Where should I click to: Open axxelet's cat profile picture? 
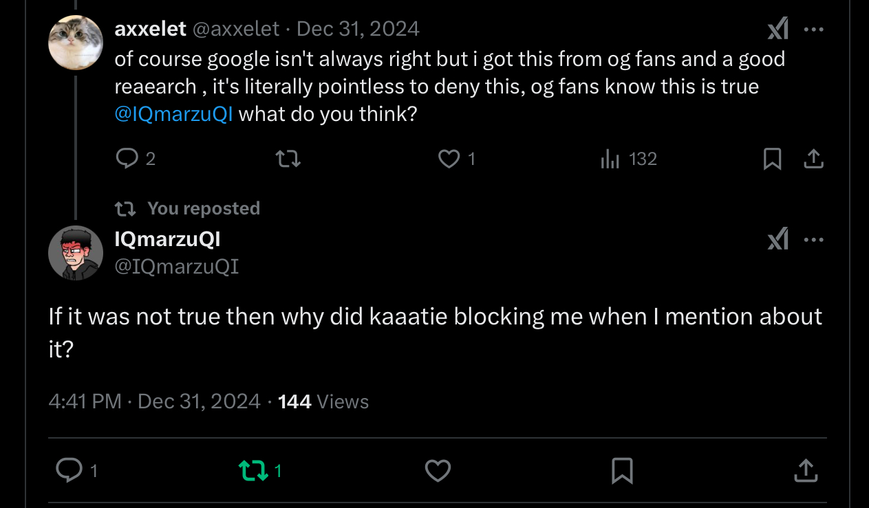coord(76,43)
